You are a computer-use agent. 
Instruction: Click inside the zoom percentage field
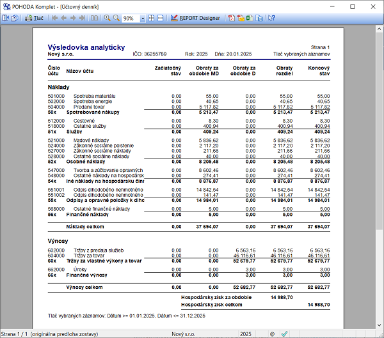(130, 18)
